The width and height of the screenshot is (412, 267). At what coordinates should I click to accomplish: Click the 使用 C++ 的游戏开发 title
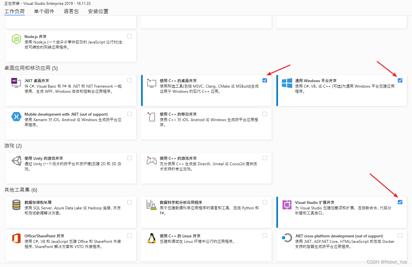coord(178,158)
